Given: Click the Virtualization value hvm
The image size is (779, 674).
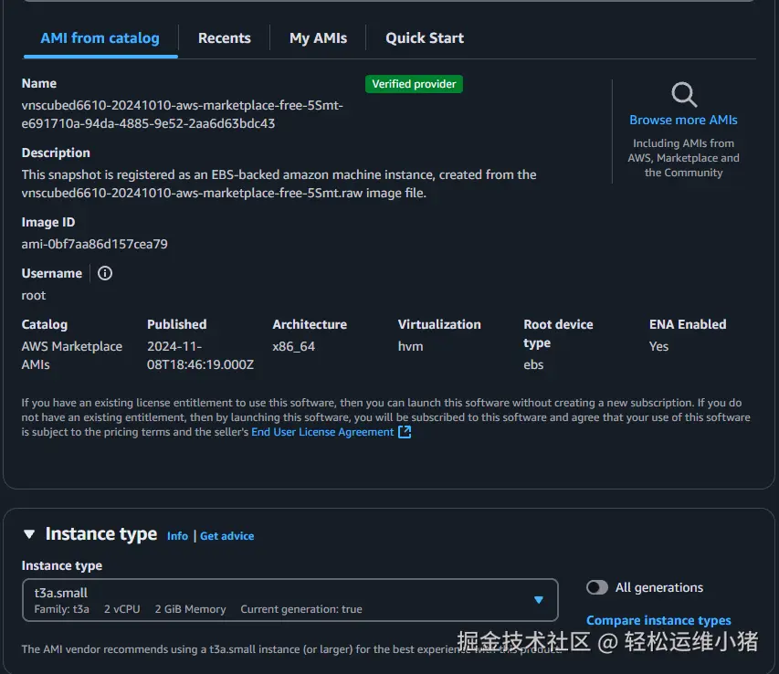Looking at the screenshot, I should [x=410, y=347].
